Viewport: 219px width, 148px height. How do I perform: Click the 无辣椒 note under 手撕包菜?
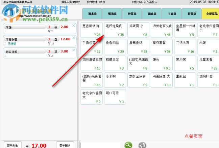click(x=12, y=44)
